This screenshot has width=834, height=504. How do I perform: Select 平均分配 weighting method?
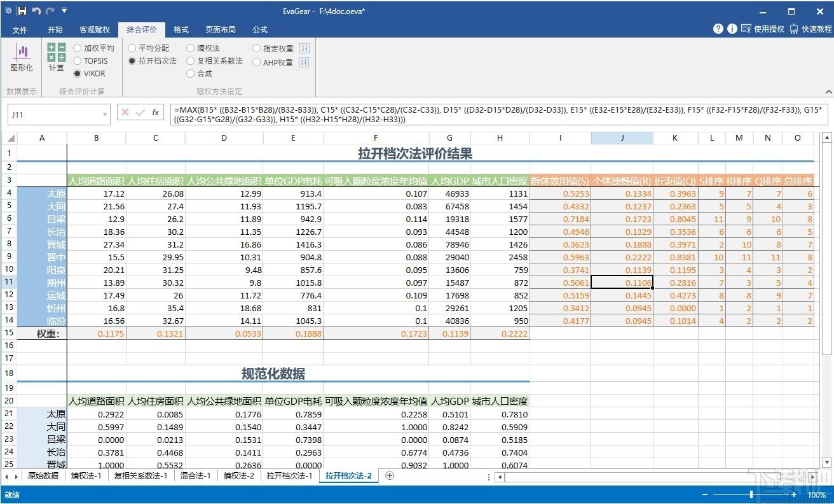148,48
